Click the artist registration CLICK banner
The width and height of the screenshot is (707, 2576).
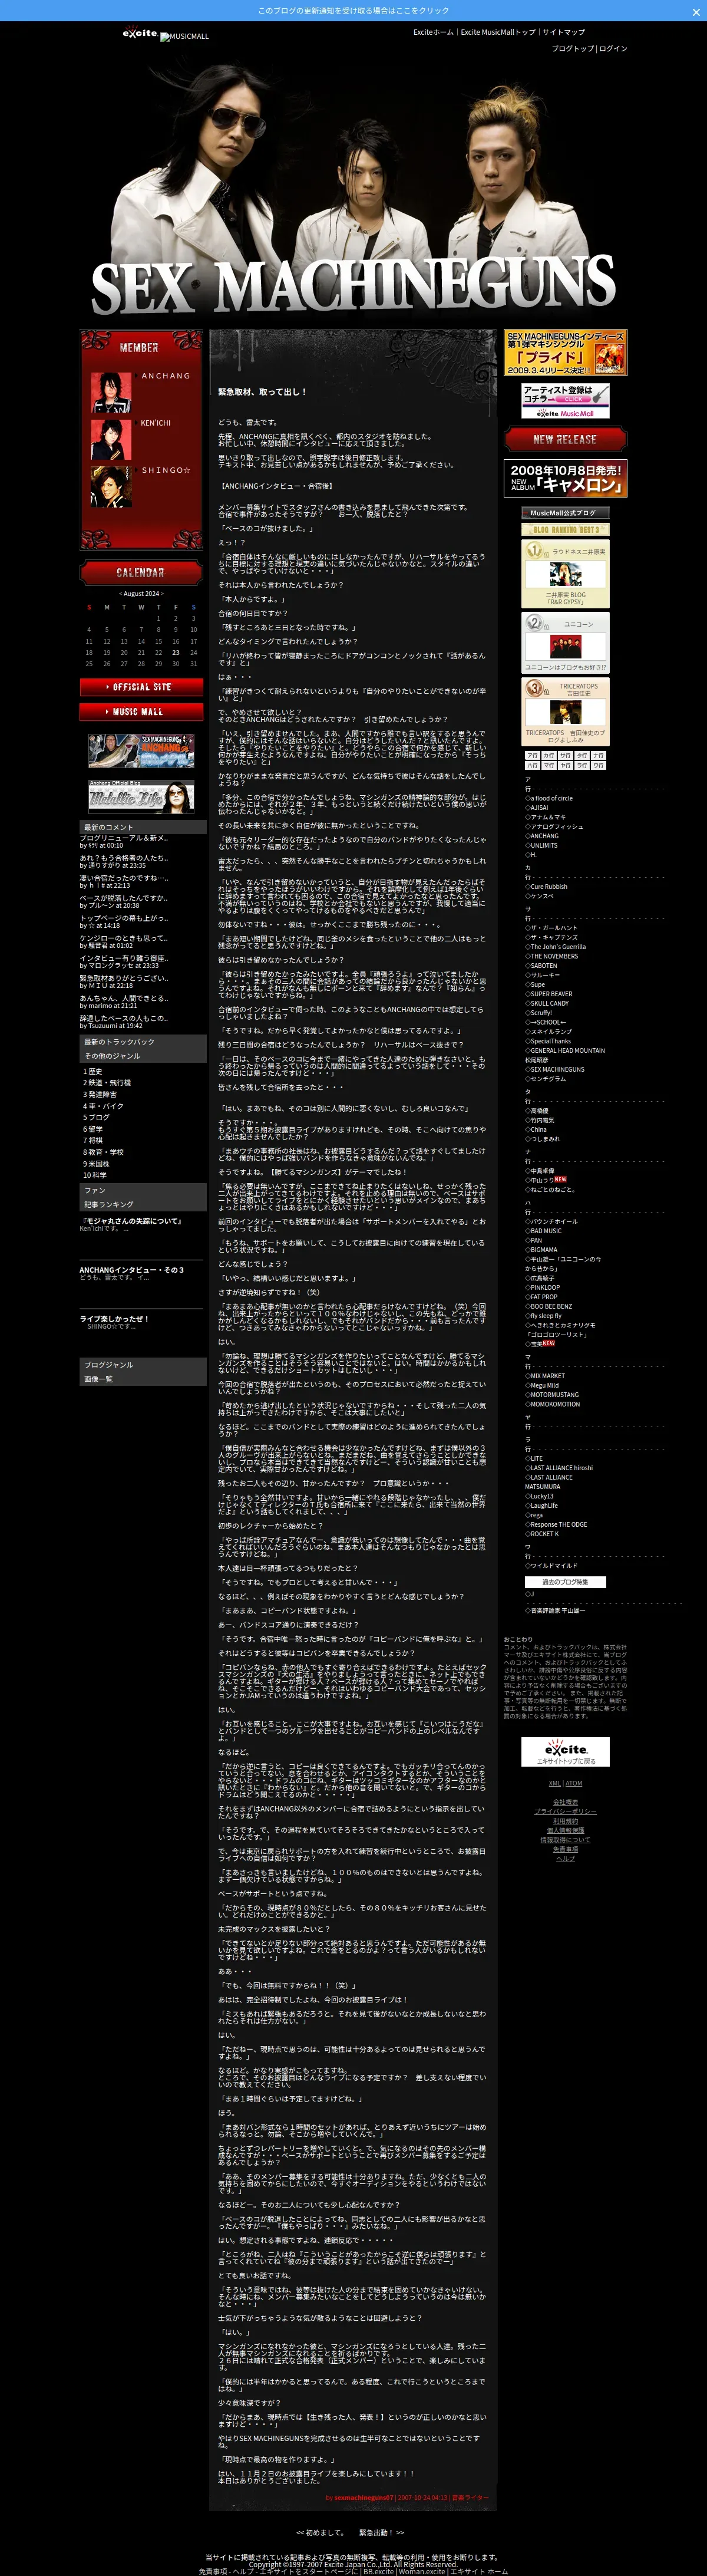click(565, 401)
